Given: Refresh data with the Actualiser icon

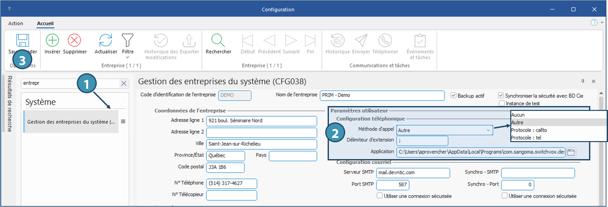Looking at the screenshot, I should point(105,40).
